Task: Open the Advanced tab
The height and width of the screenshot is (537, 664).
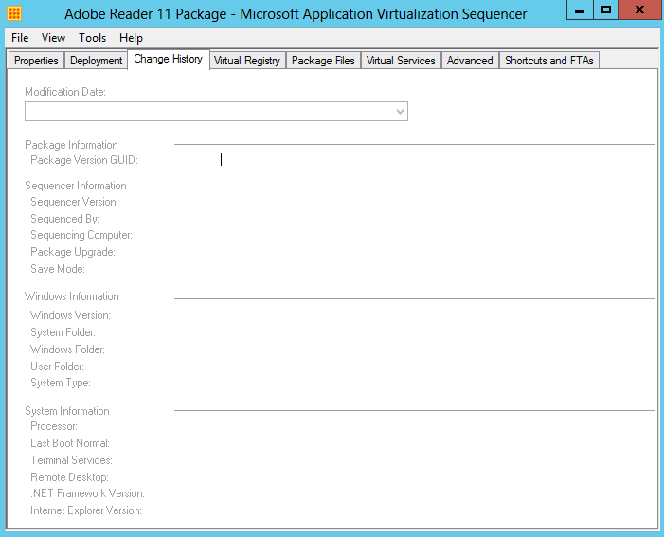Action: pyautogui.click(x=470, y=61)
